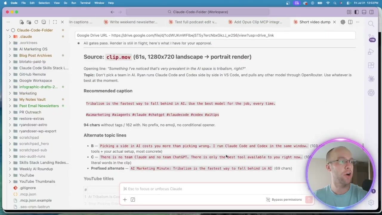The image size is (382, 215).
Task: Open the Run menu in menu bar
Action: (73, 3)
